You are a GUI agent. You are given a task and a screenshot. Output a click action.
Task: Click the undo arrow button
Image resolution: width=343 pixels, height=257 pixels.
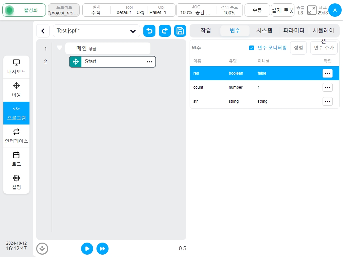149,31
